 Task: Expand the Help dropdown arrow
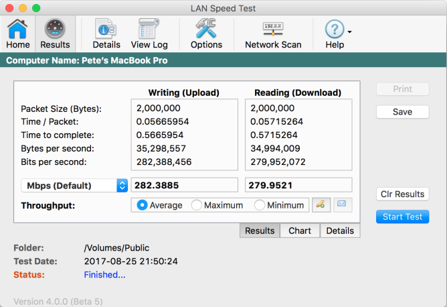(x=349, y=32)
